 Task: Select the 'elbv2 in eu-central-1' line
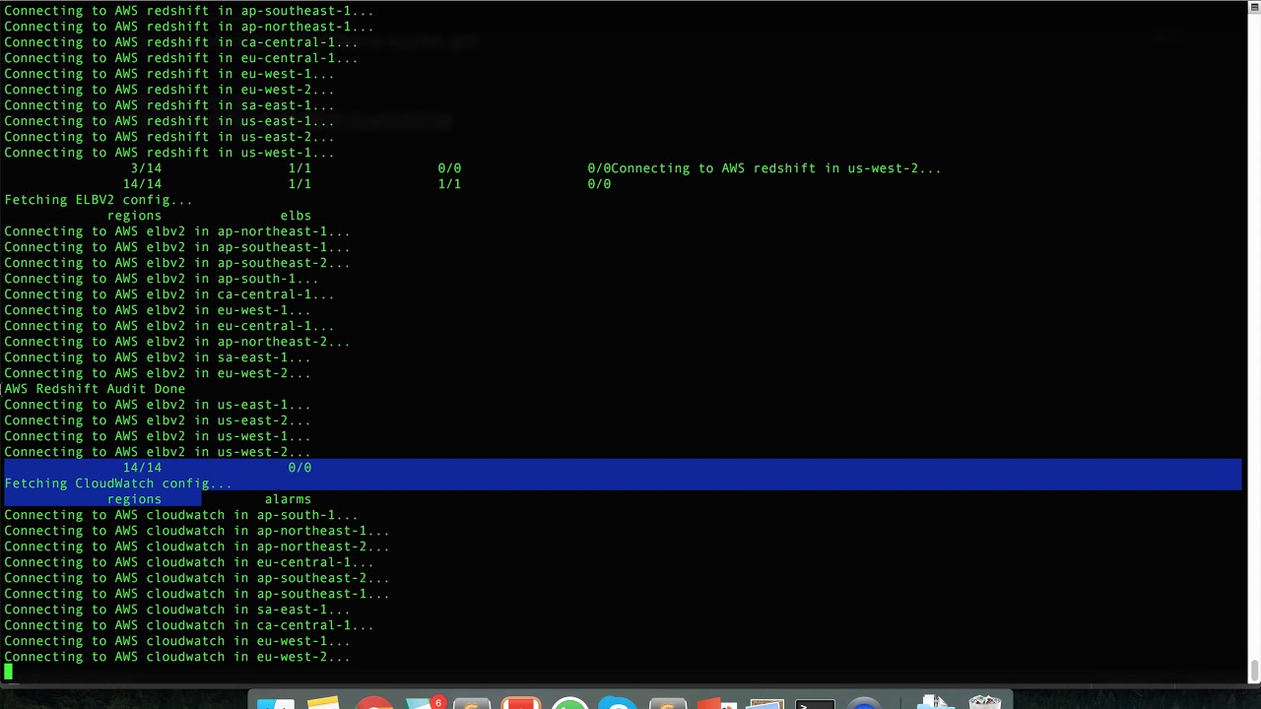coord(169,326)
